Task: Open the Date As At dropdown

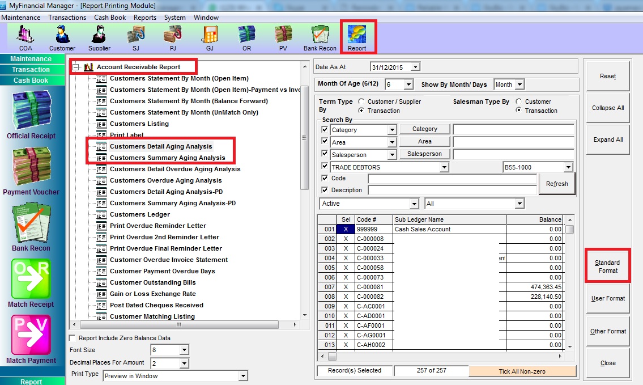Action: (416, 67)
